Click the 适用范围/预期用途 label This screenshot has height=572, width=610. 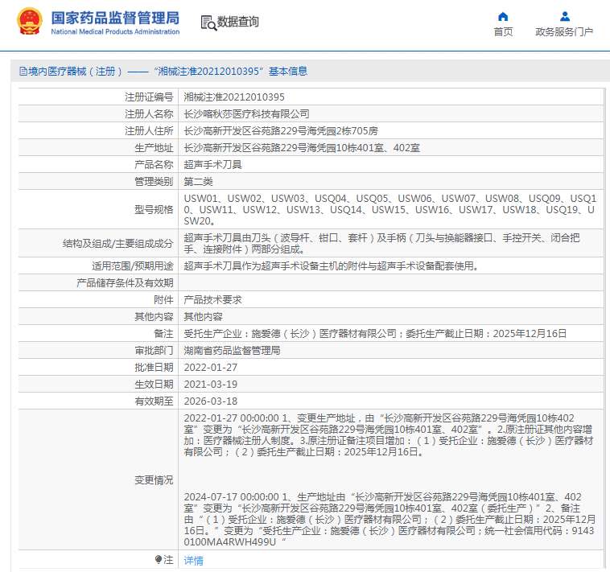(132, 266)
